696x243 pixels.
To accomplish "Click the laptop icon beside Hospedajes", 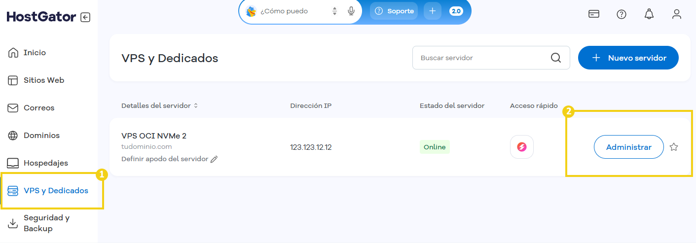I will pyautogui.click(x=13, y=163).
